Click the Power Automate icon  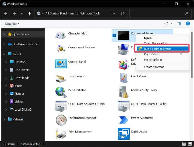pyautogui.click(x=123, y=120)
